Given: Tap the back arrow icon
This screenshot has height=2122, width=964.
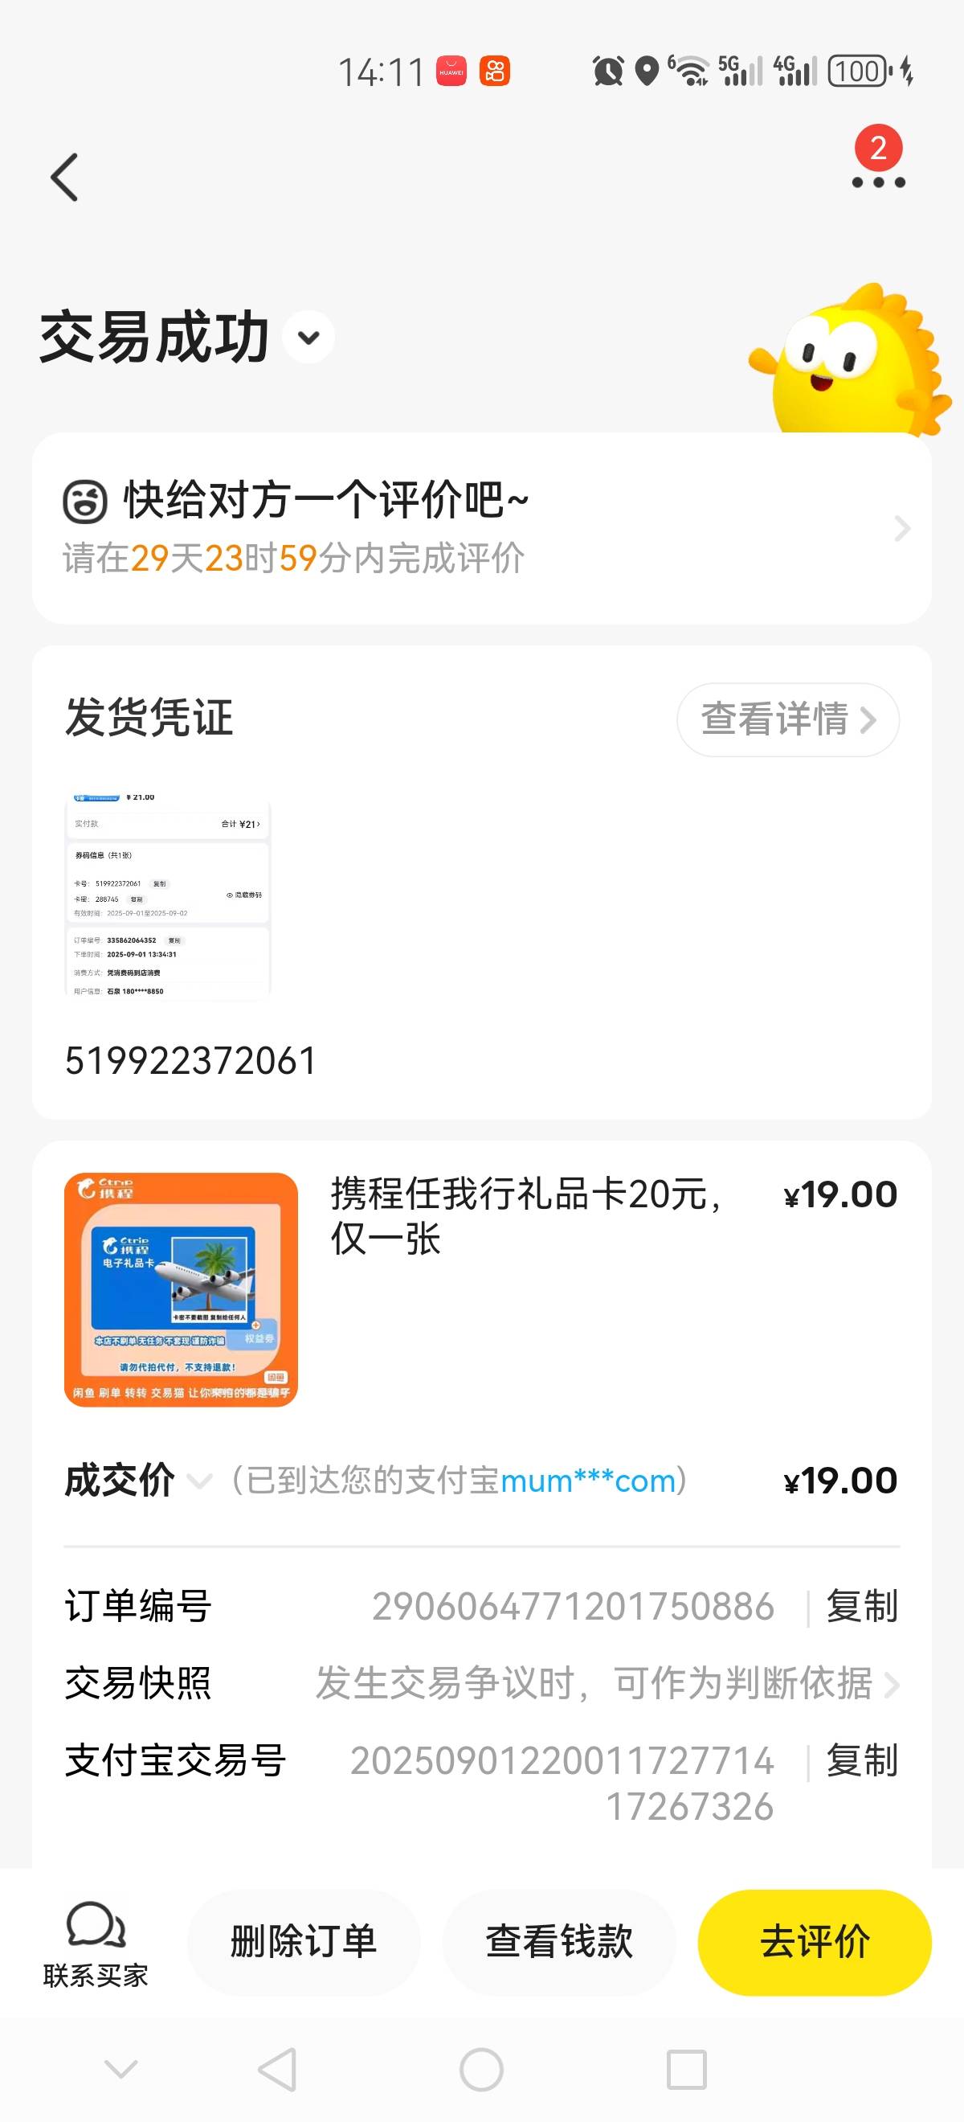Looking at the screenshot, I should [64, 177].
